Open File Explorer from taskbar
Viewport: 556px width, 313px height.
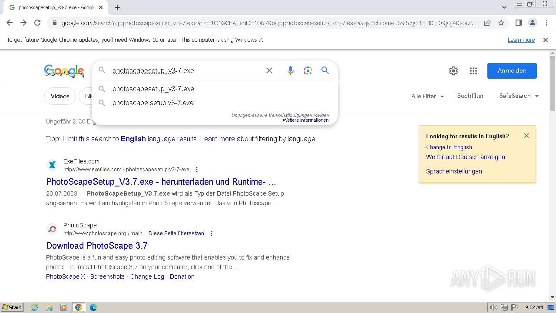click(49, 307)
